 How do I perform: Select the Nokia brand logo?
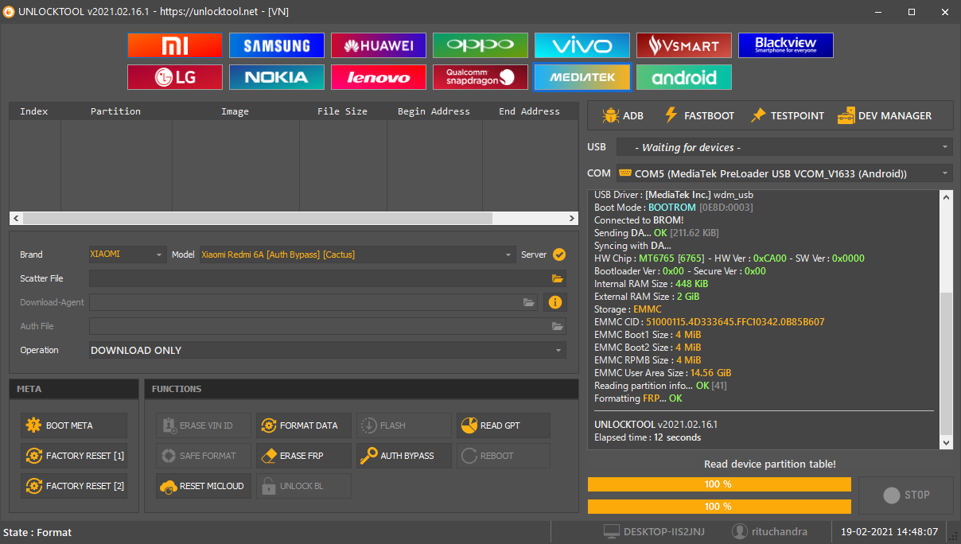click(x=277, y=77)
